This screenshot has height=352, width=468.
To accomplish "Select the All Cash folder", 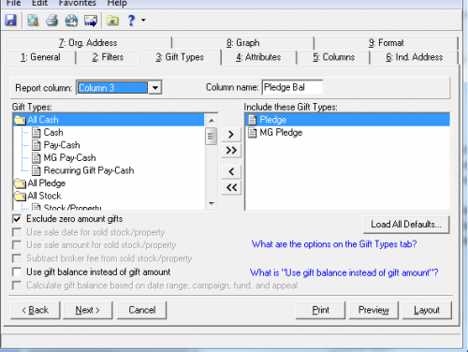I will tap(109, 120).
